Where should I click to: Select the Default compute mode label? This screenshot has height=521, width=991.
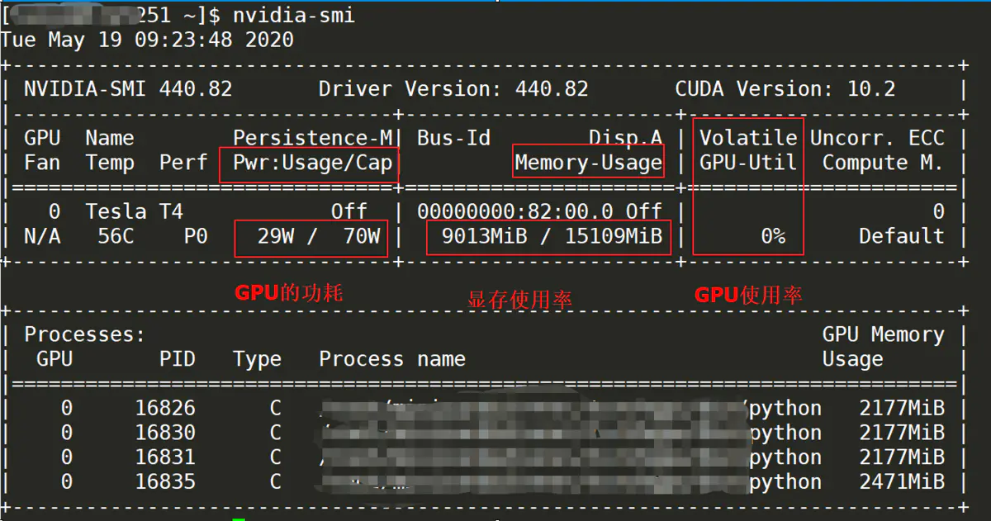tap(900, 236)
